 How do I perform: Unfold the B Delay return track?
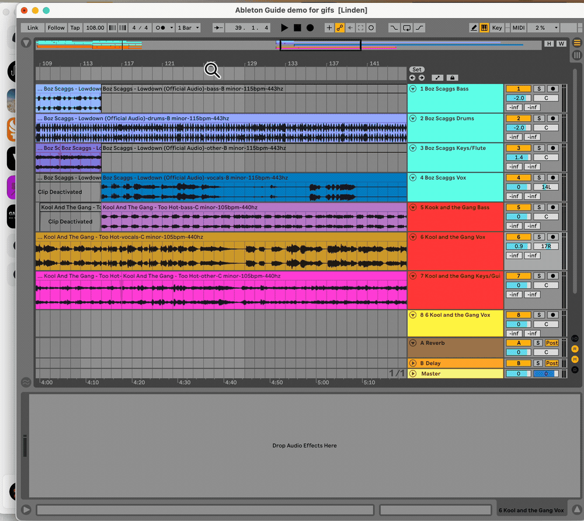tap(413, 363)
